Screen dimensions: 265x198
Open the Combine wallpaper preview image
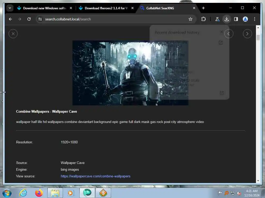130,73
